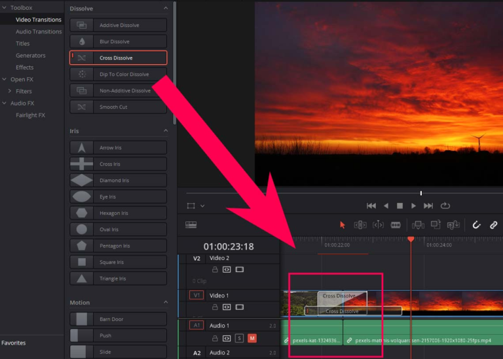Select Fairlight FX under Audio FX
The width and height of the screenshot is (503, 359).
(31, 115)
